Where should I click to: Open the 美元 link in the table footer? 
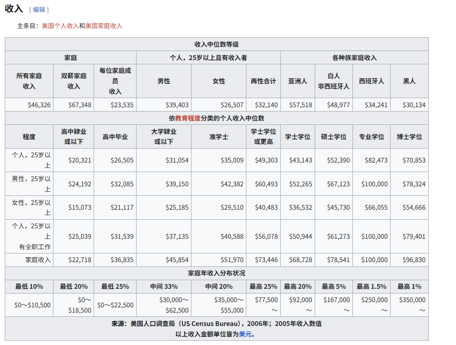point(245,334)
